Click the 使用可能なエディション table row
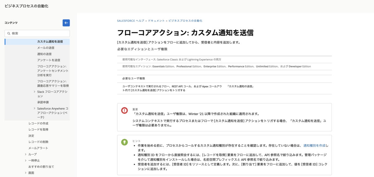The height and width of the screenshot is (177, 374). tap(224, 66)
